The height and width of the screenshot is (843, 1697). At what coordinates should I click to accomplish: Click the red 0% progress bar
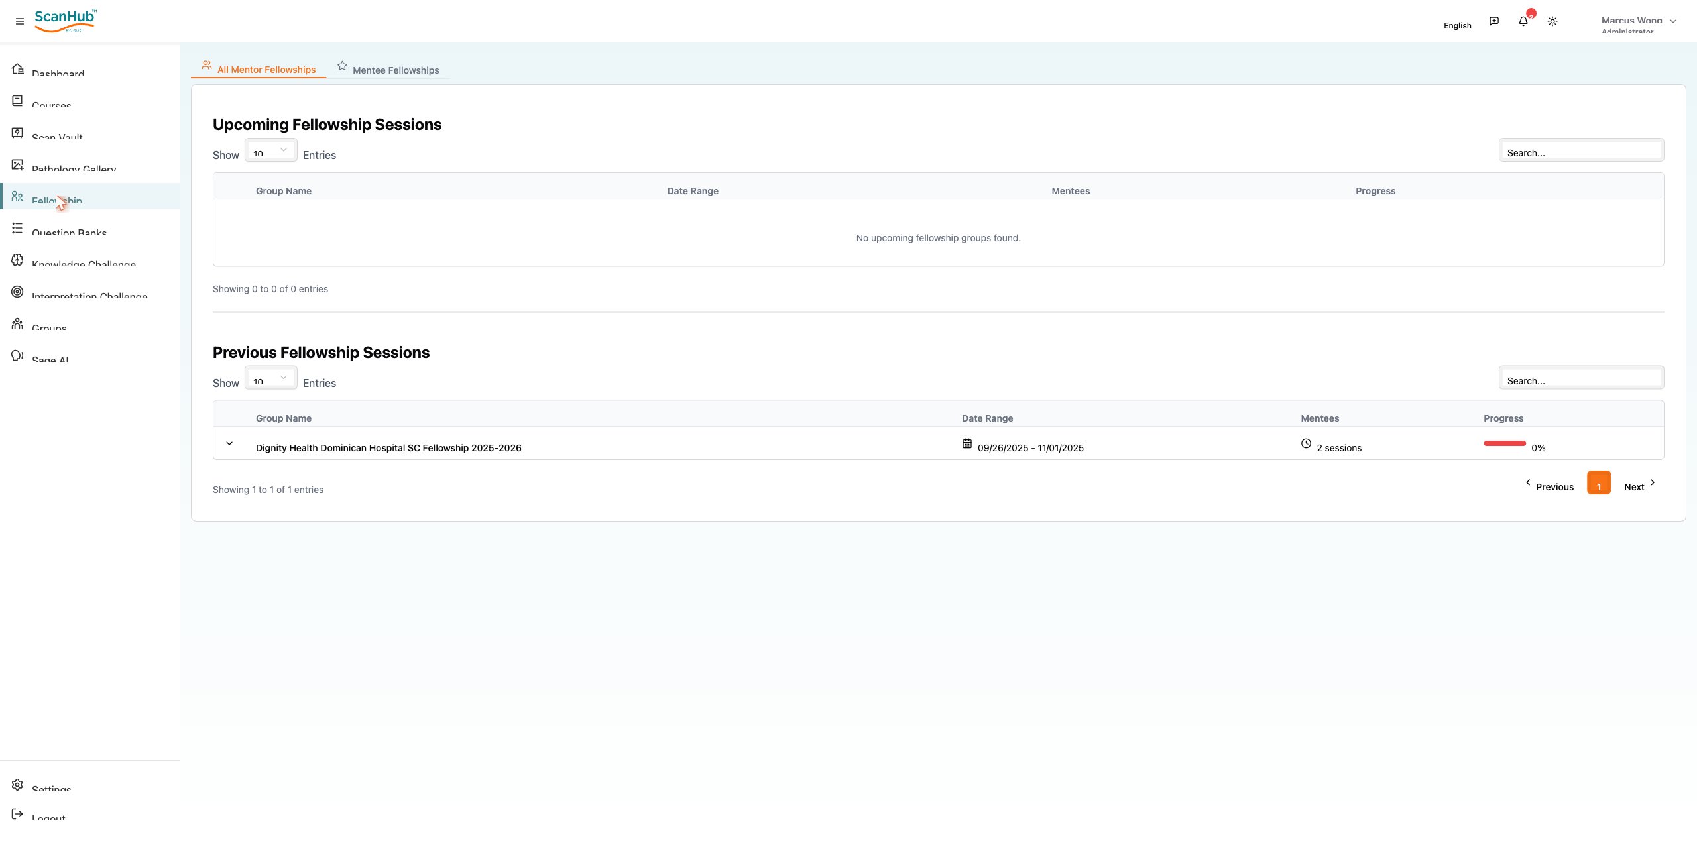1505,443
